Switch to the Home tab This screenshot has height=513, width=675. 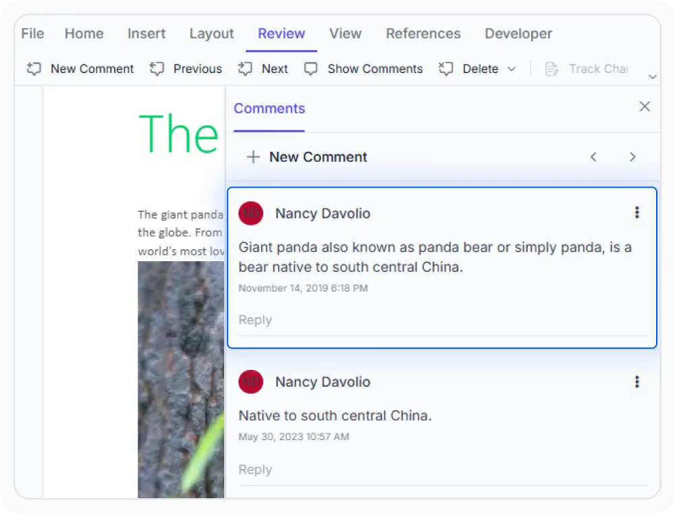tap(84, 34)
